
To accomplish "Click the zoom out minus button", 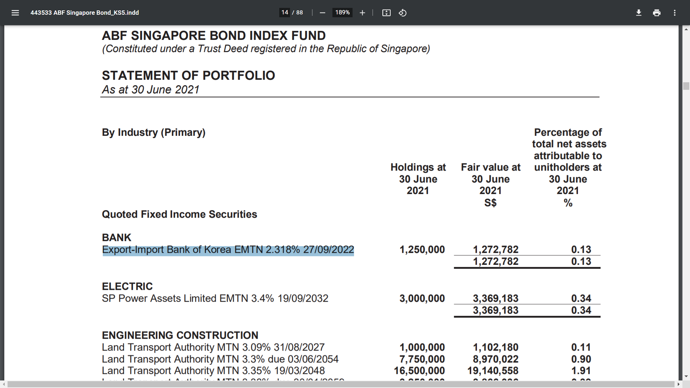I will (322, 13).
